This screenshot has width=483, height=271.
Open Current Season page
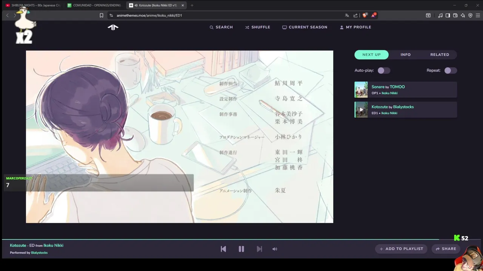(305, 27)
